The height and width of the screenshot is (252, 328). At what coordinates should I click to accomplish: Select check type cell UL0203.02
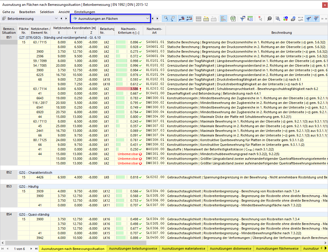(155, 89)
